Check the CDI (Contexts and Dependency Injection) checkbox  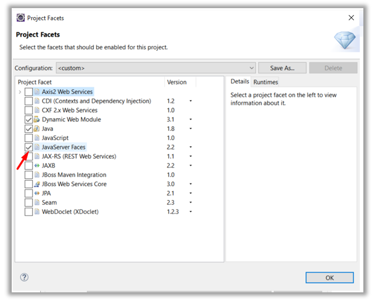click(28, 101)
